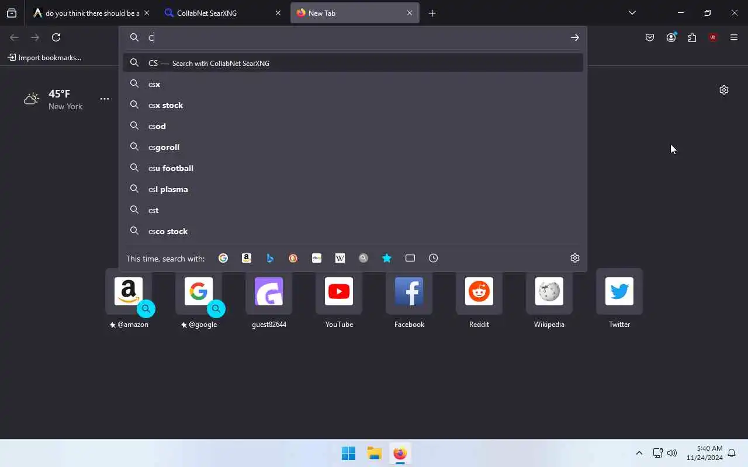
Task: Search this time with eBay
Action: pyautogui.click(x=317, y=258)
